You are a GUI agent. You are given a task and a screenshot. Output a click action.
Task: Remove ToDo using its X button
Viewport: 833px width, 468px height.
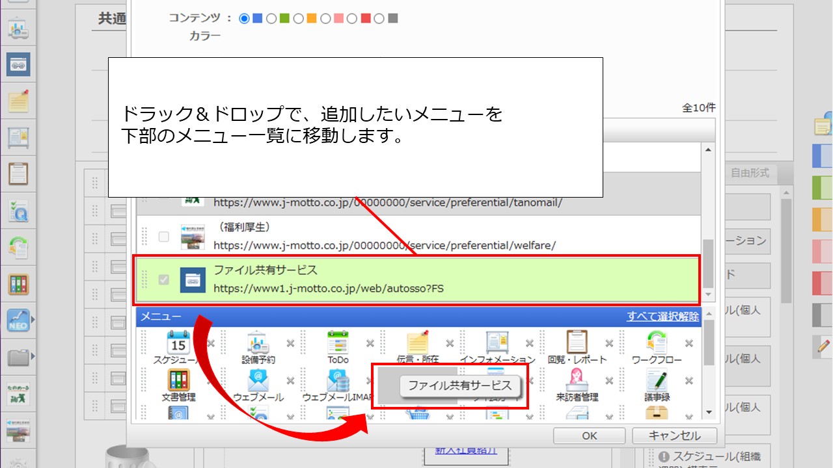[x=370, y=344]
